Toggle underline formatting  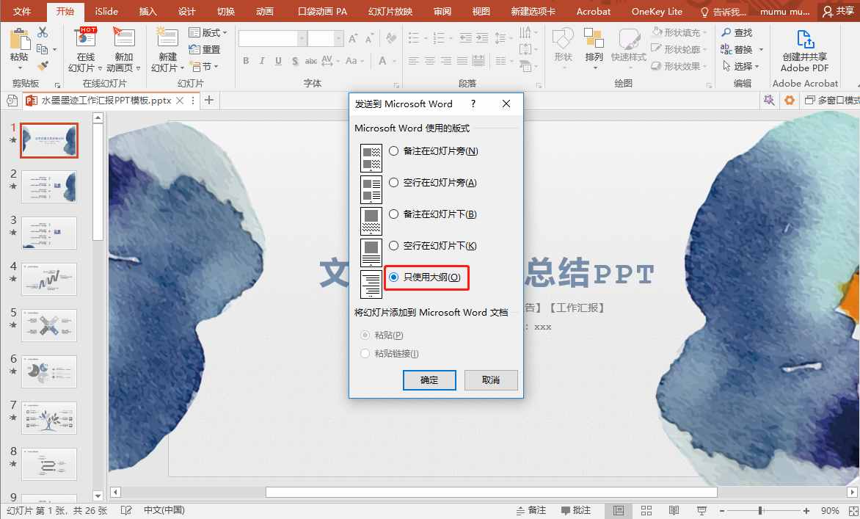coord(277,62)
